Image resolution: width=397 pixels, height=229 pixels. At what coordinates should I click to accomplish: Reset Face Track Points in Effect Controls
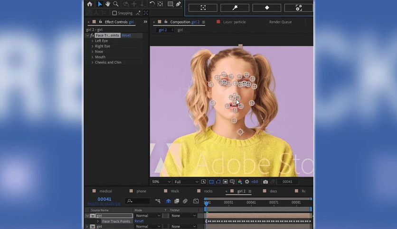point(126,35)
